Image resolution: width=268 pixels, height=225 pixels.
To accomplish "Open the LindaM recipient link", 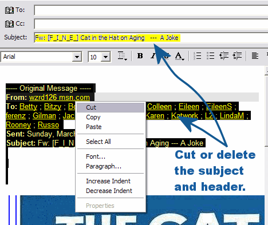I will point(232,116).
